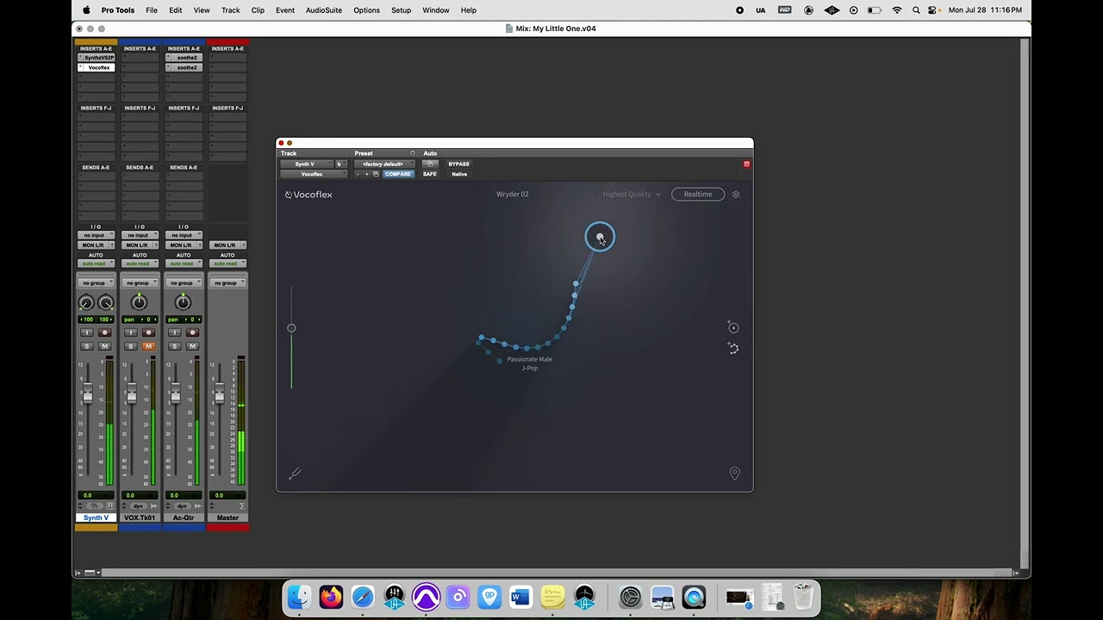
Task: Click the Native button in plugin header
Action: coord(459,174)
